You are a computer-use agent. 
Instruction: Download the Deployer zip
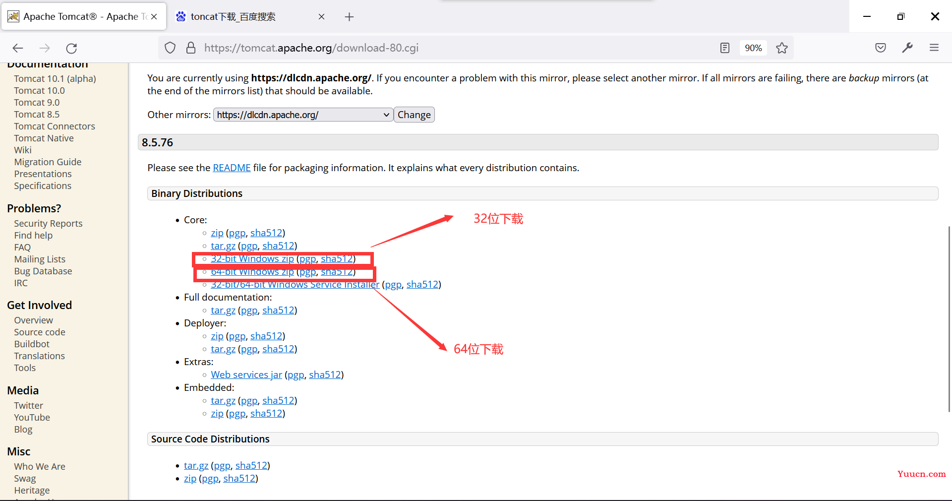pyautogui.click(x=217, y=336)
